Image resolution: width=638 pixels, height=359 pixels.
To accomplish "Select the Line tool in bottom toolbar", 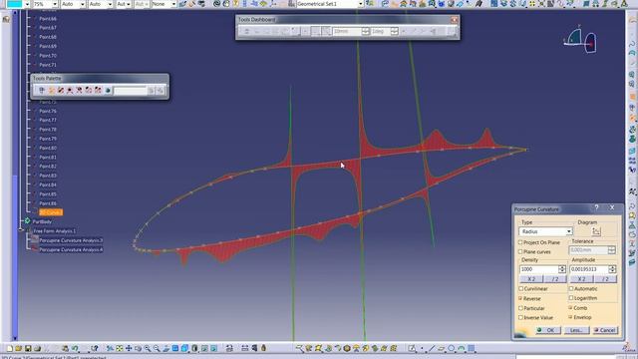I will (432, 348).
